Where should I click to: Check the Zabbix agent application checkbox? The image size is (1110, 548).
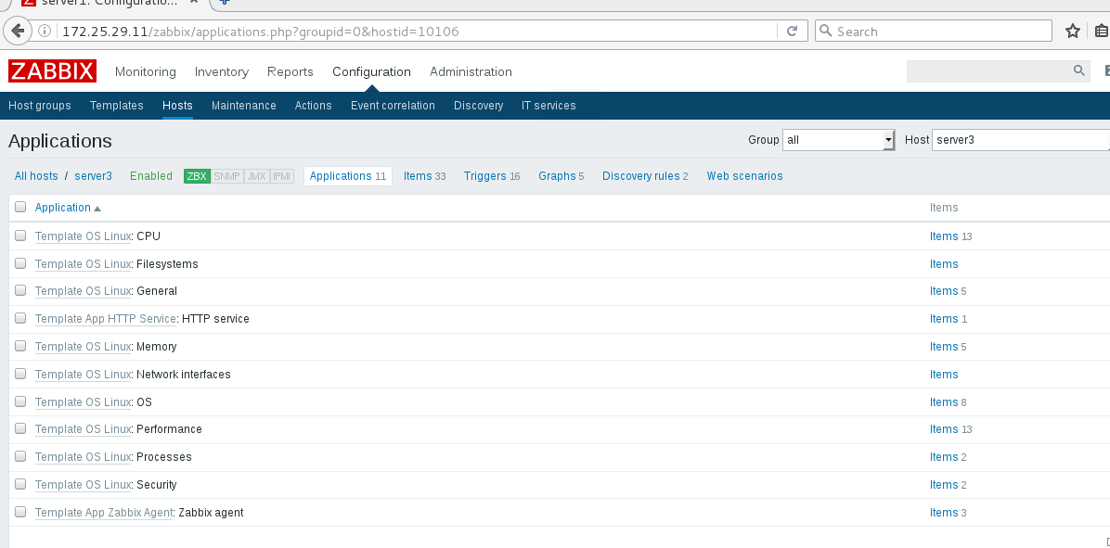click(20, 511)
